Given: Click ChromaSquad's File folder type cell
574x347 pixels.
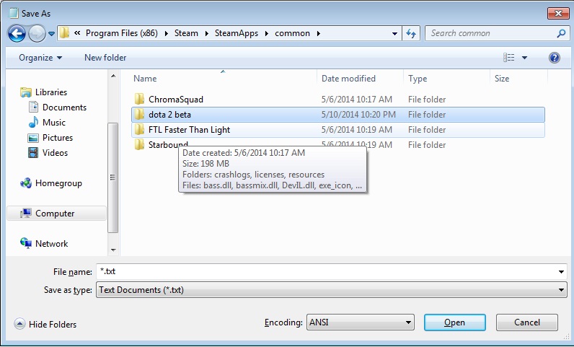Looking at the screenshot, I should (x=427, y=100).
